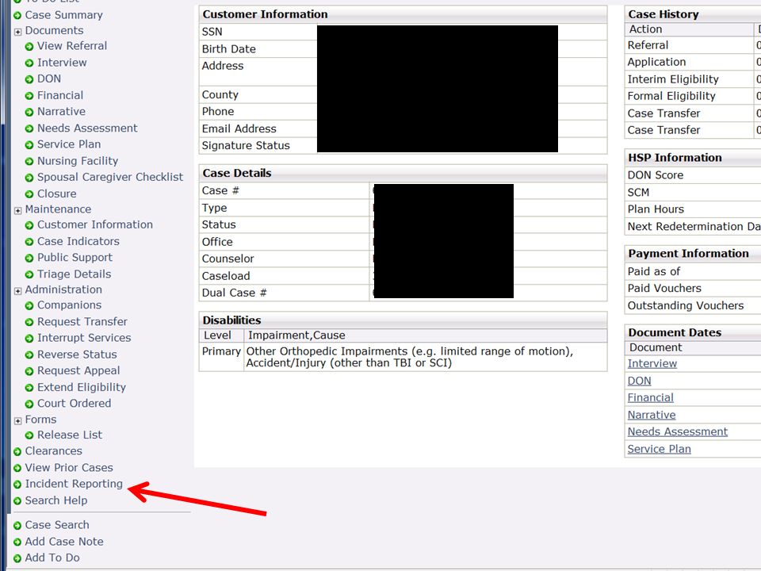Click the green icon beside Case Indicators
This screenshot has width=761, height=571.
(x=29, y=242)
